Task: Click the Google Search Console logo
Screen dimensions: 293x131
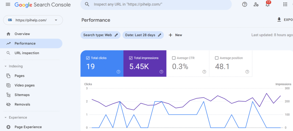Action: 43,5
